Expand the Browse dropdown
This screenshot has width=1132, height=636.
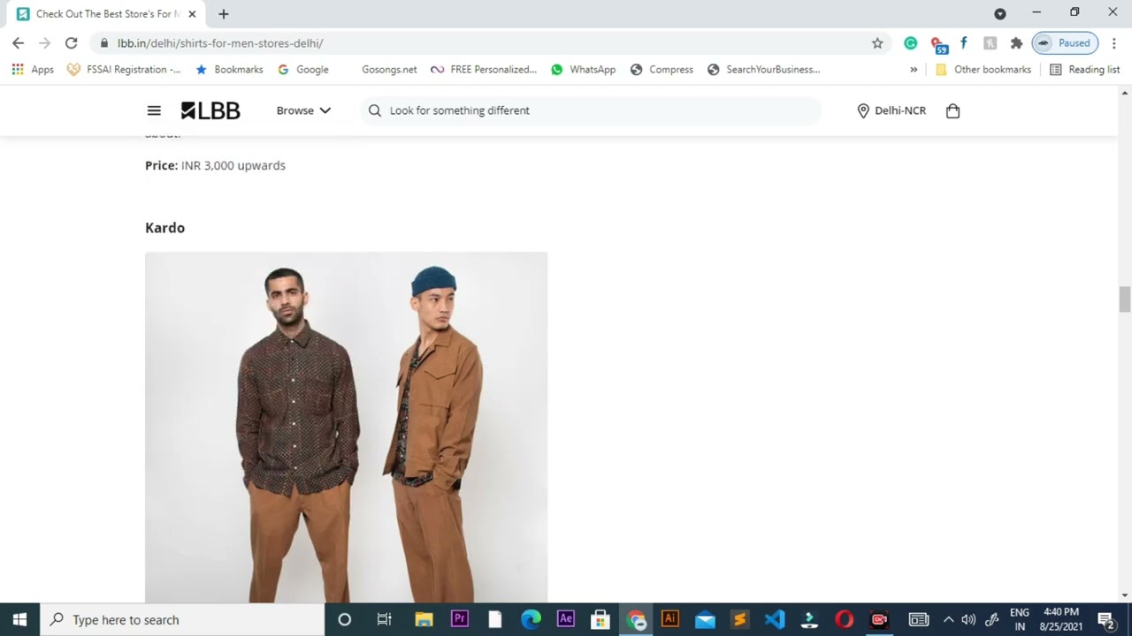pyautogui.click(x=303, y=110)
